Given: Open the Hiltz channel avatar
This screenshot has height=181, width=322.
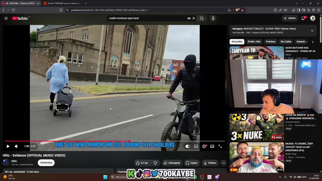Looking at the screenshot, I should [6, 163].
